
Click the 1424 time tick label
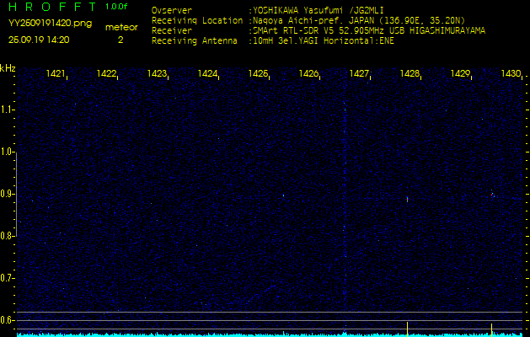tap(207, 73)
